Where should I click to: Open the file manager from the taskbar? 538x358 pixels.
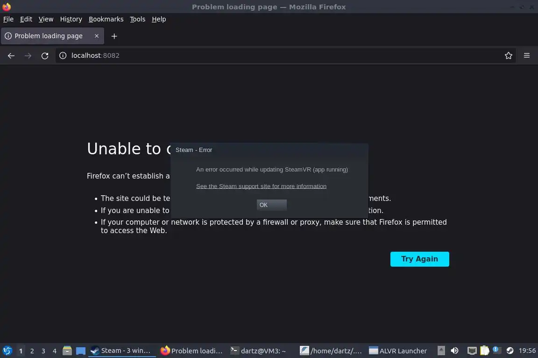coord(67,351)
